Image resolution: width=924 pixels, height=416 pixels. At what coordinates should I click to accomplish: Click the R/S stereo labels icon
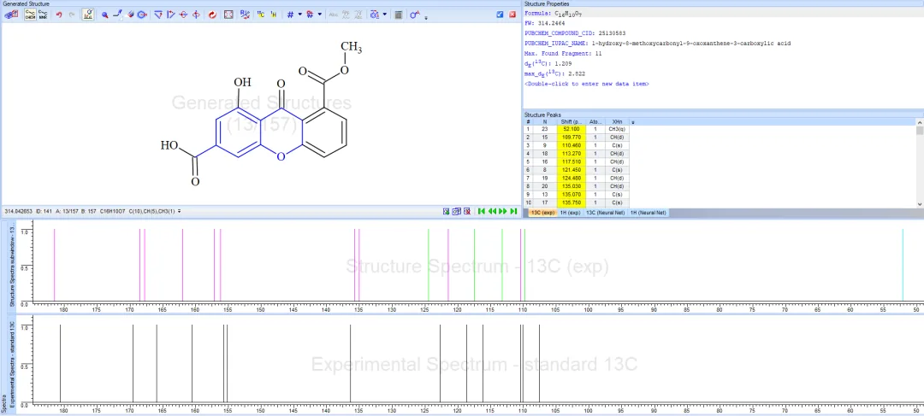(246, 15)
